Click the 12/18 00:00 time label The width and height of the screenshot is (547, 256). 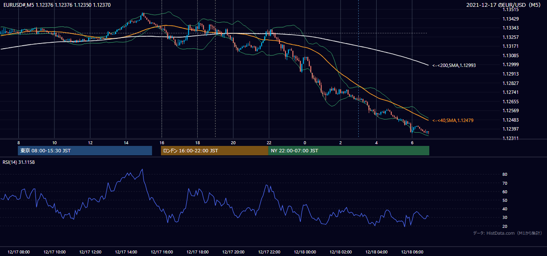click(x=305, y=252)
